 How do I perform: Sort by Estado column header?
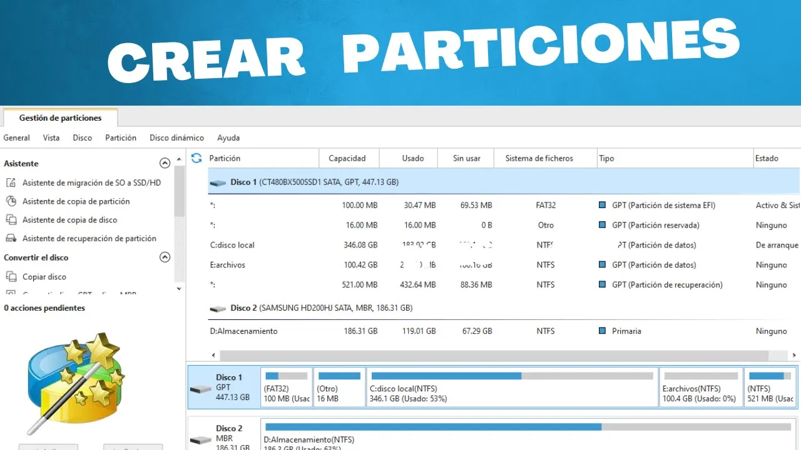click(777, 158)
